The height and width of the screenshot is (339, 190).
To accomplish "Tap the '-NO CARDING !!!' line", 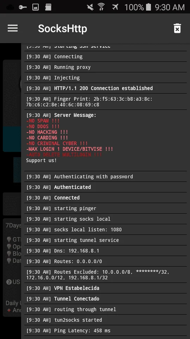I will tap(47, 138).
